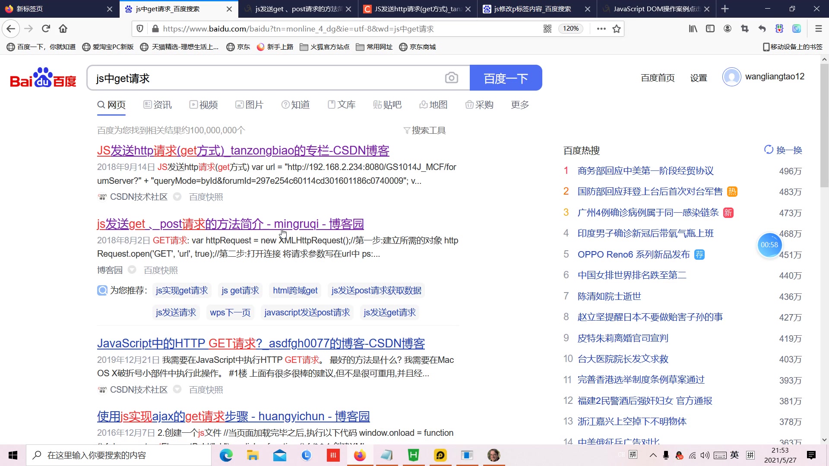Open Firefox library icon
829x466 pixels.
[693, 28]
